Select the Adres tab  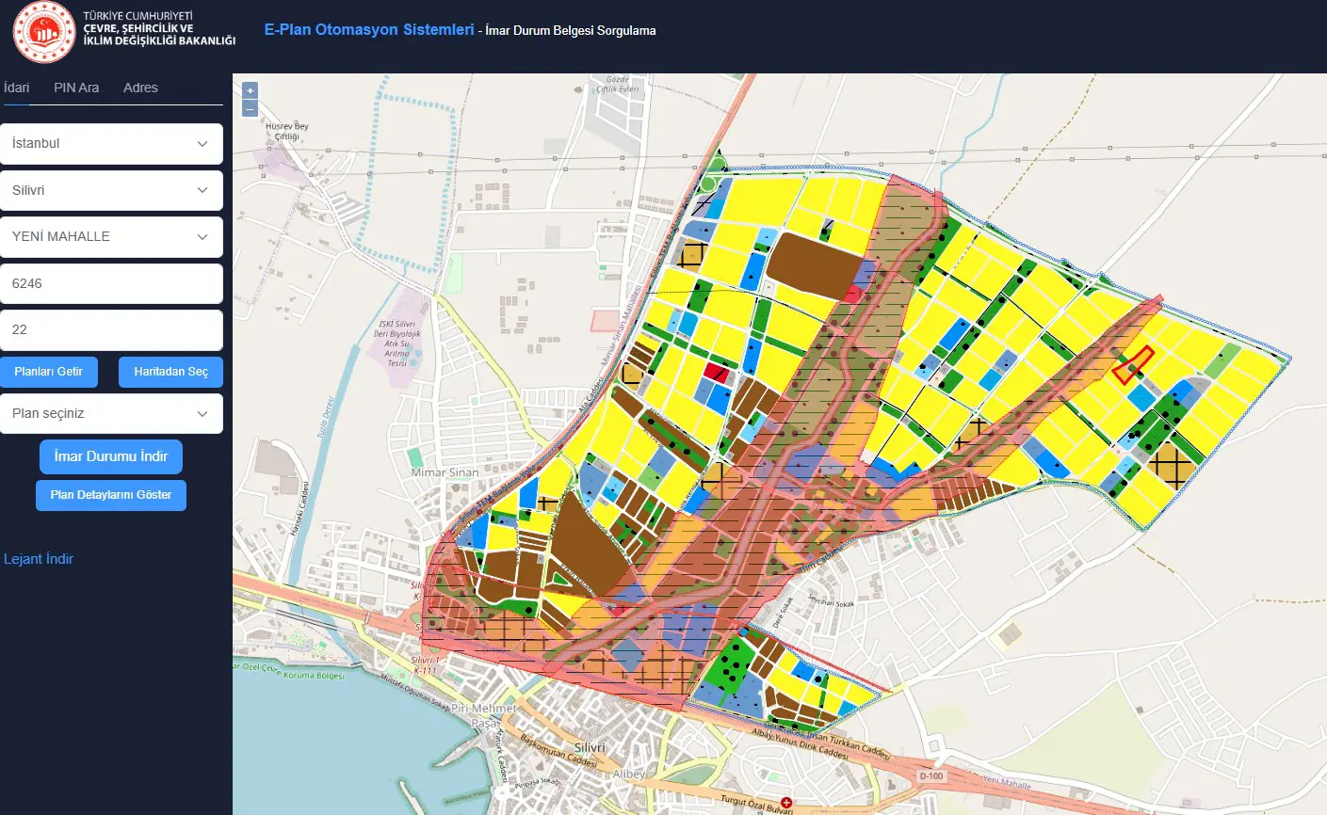(140, 88)
